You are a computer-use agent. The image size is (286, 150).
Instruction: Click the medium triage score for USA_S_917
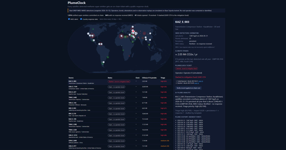[165, 146]
